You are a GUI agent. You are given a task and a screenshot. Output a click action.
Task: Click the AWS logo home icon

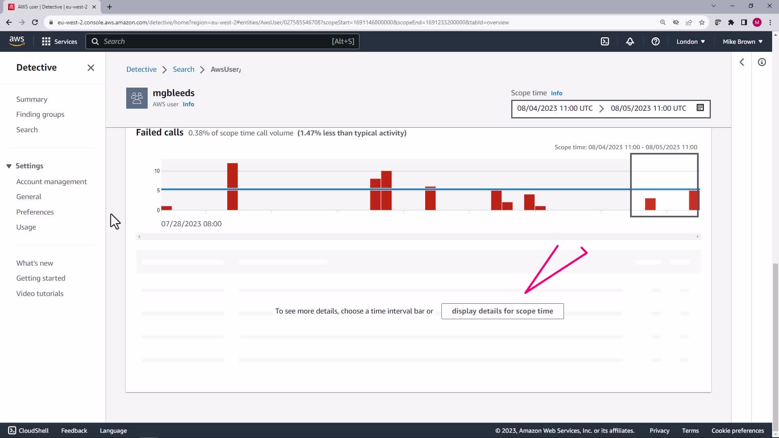coord(17,41)
